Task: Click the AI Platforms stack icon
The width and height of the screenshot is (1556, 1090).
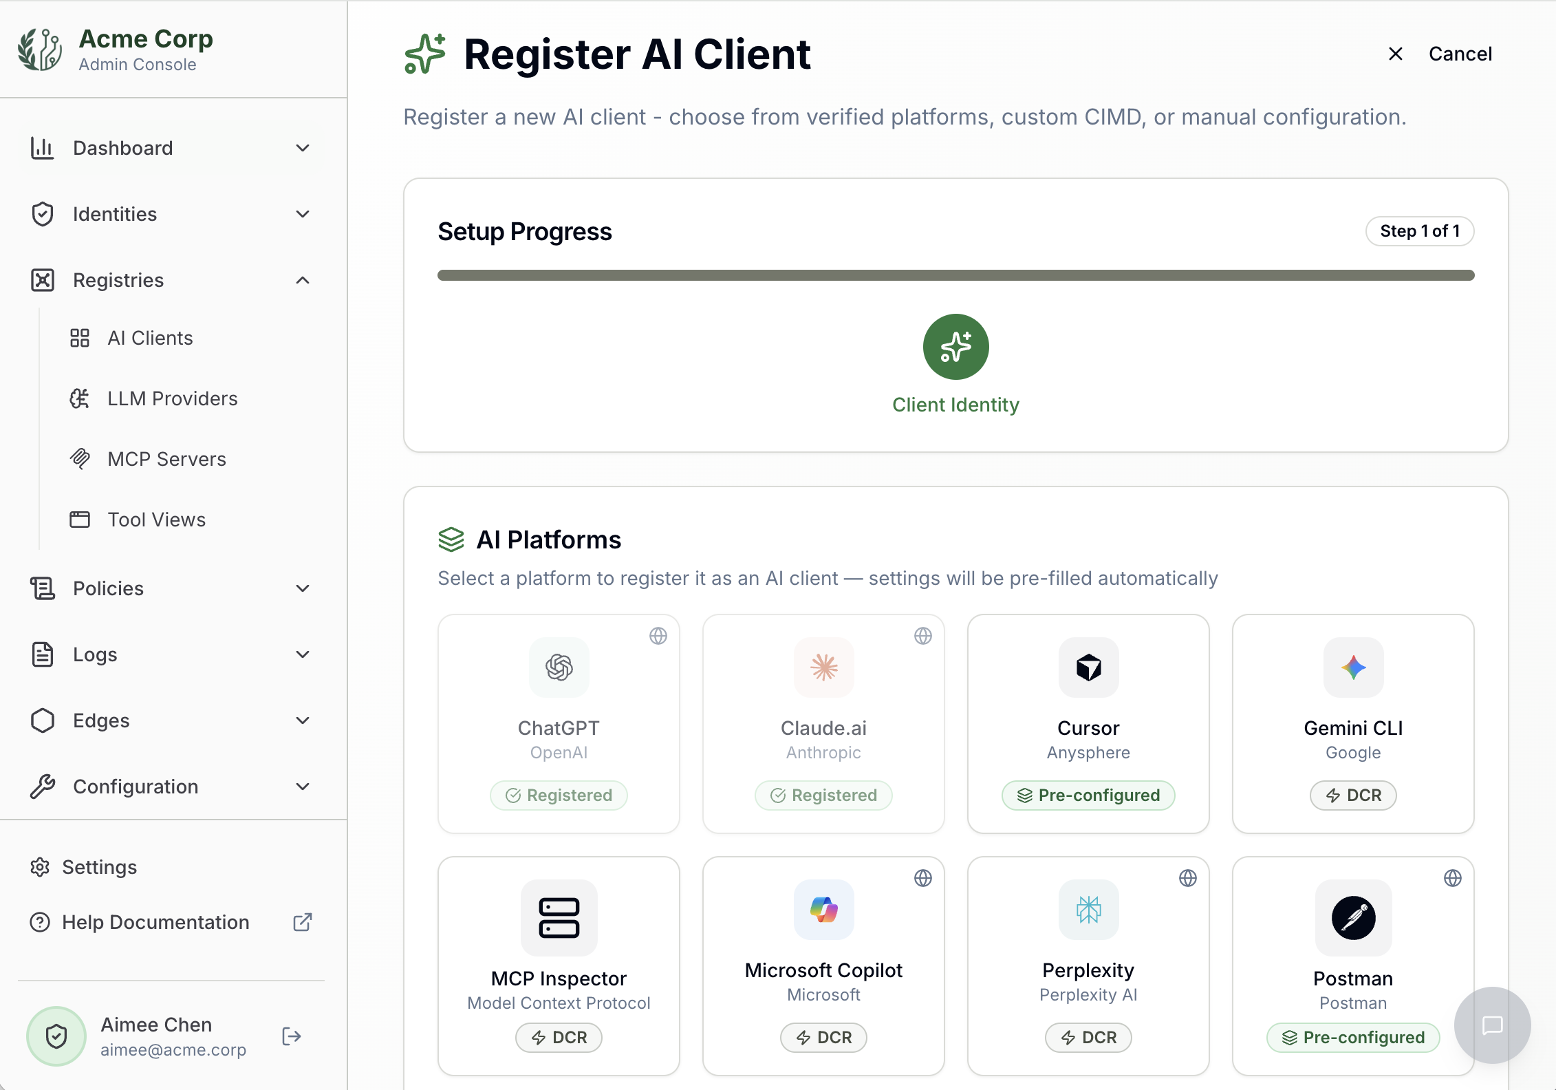Action: [453, 539]
